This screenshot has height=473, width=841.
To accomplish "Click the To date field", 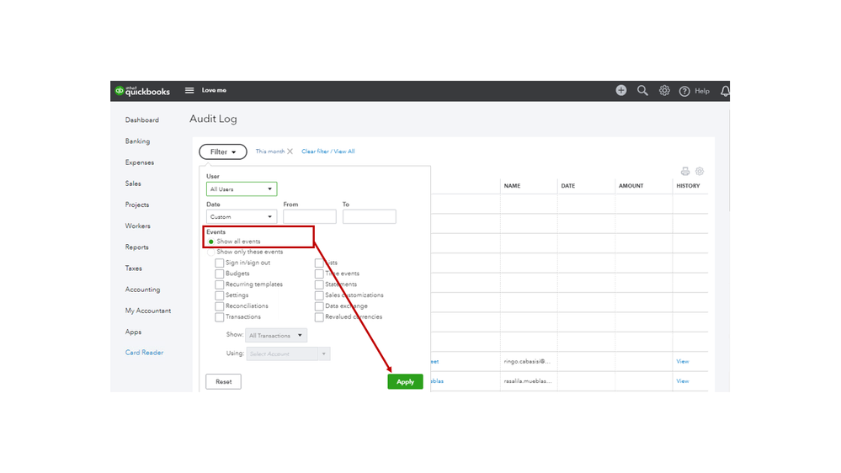I will click(x=369, y=216).
